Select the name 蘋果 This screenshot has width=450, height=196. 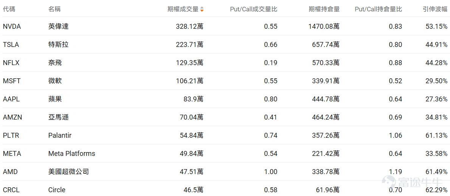coord(55,99)
